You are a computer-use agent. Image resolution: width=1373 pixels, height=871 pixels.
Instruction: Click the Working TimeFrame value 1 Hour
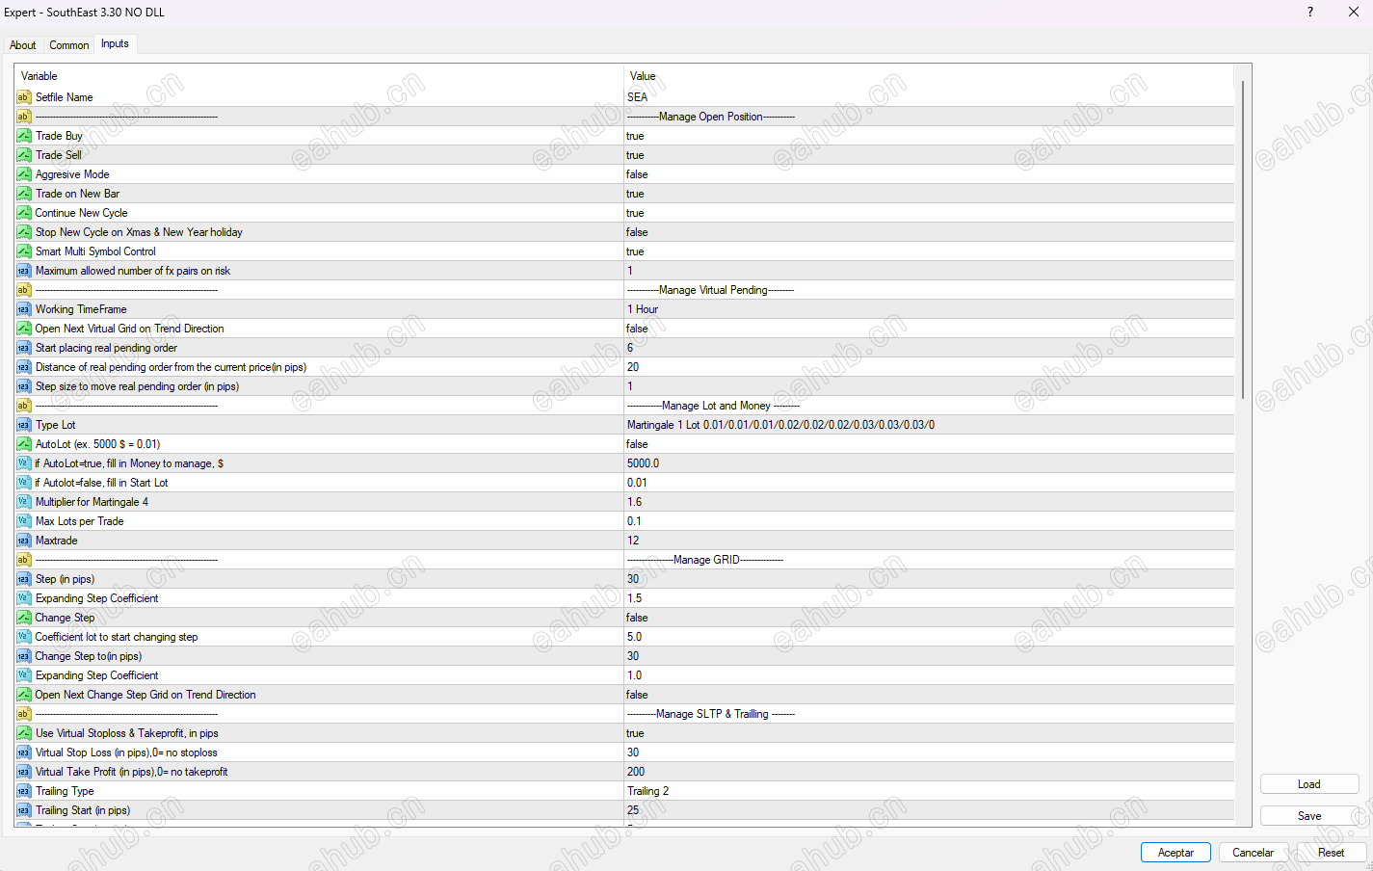(x=643, y=309)
